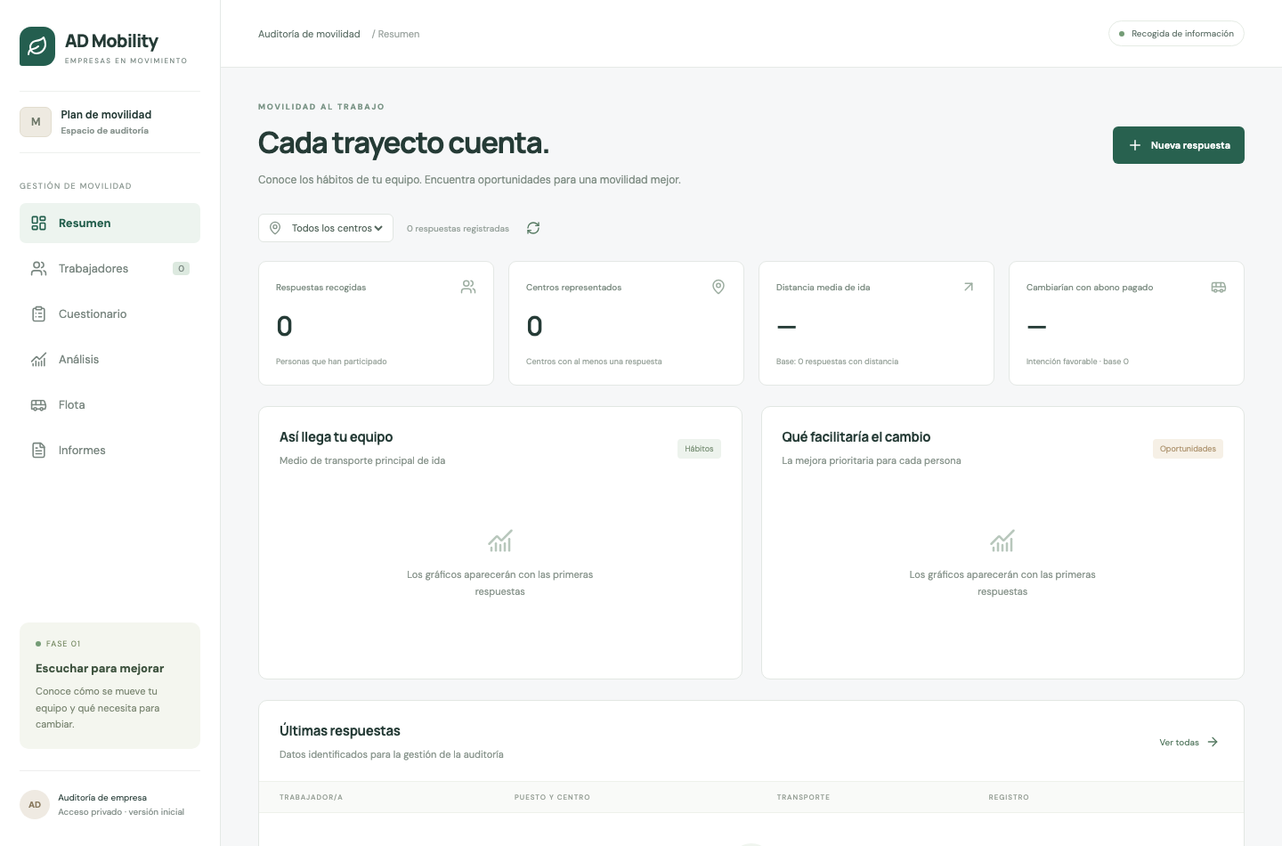This screenshot has height=846, width=1282.
Task: Click the AD user avatar
Action: 35,804
